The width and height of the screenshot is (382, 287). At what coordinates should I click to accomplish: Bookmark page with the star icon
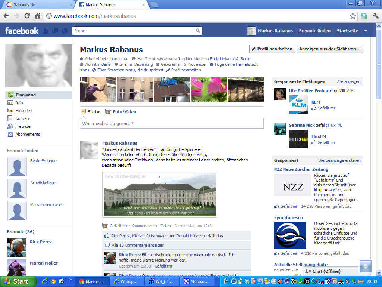(352, 16)
